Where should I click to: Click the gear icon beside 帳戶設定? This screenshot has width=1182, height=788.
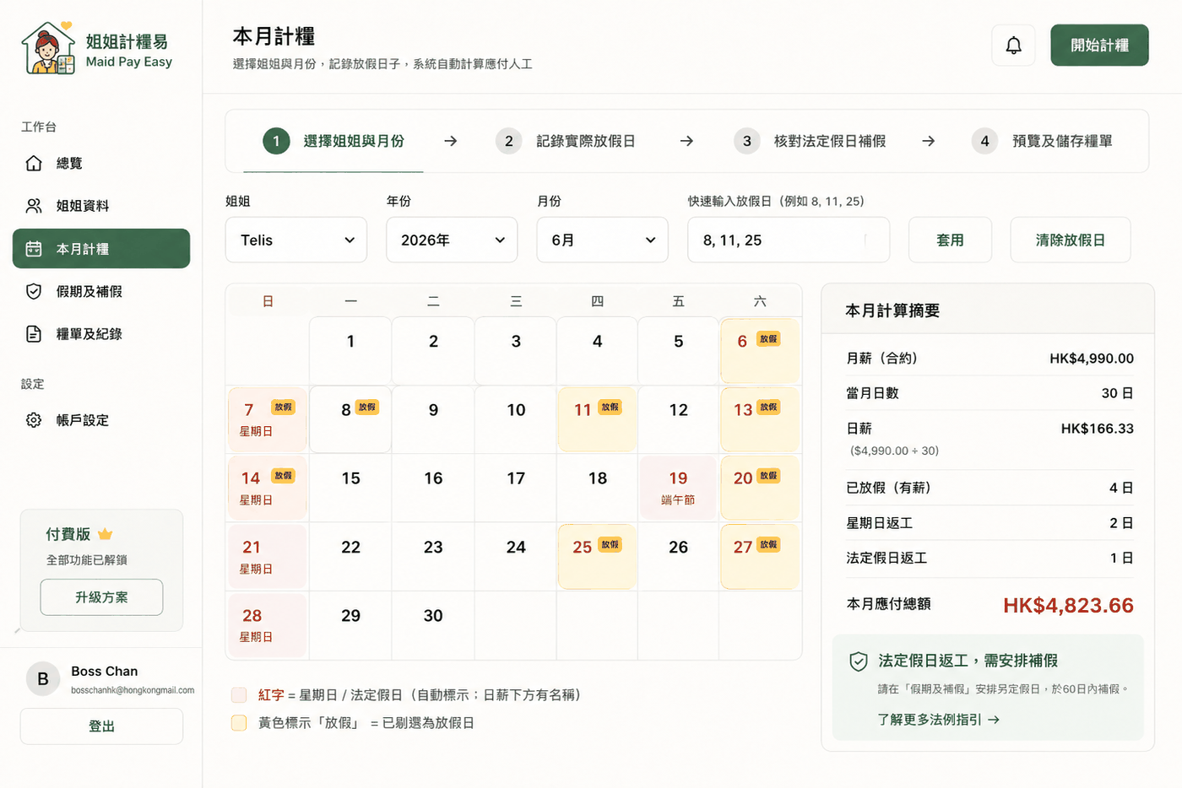[x=34, y=420]
